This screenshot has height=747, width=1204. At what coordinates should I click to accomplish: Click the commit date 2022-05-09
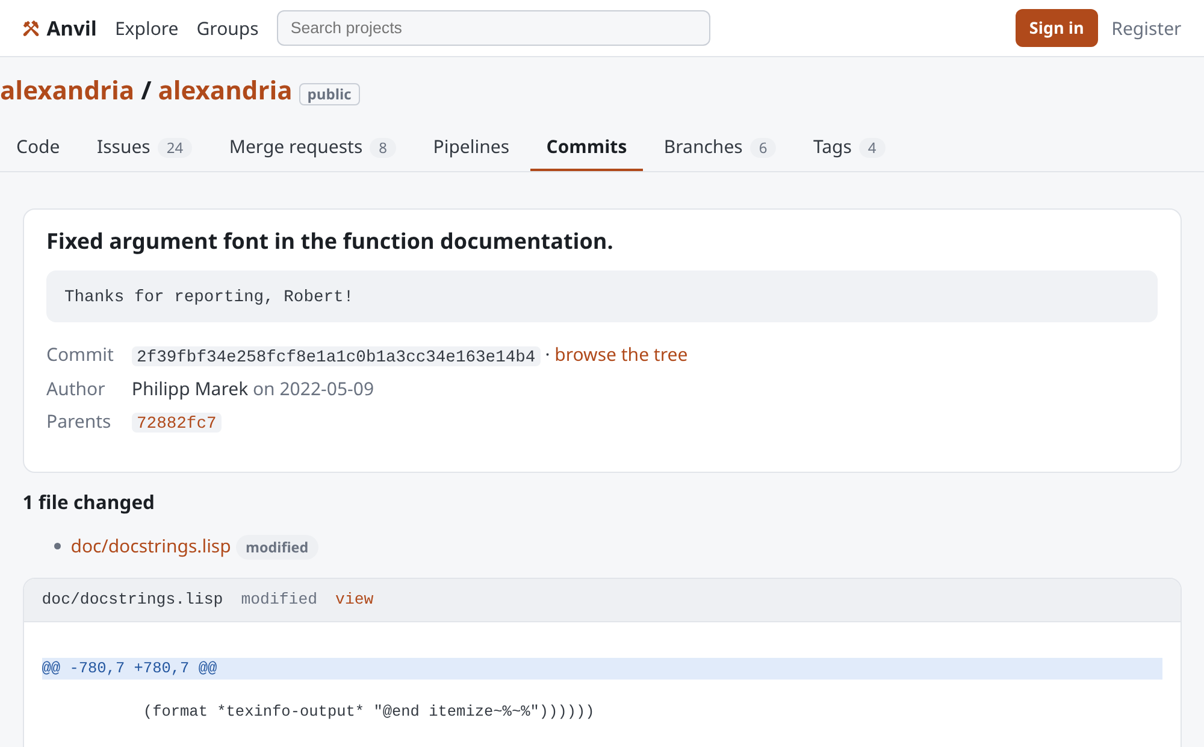pyautogui.click(x=326, y=389)
